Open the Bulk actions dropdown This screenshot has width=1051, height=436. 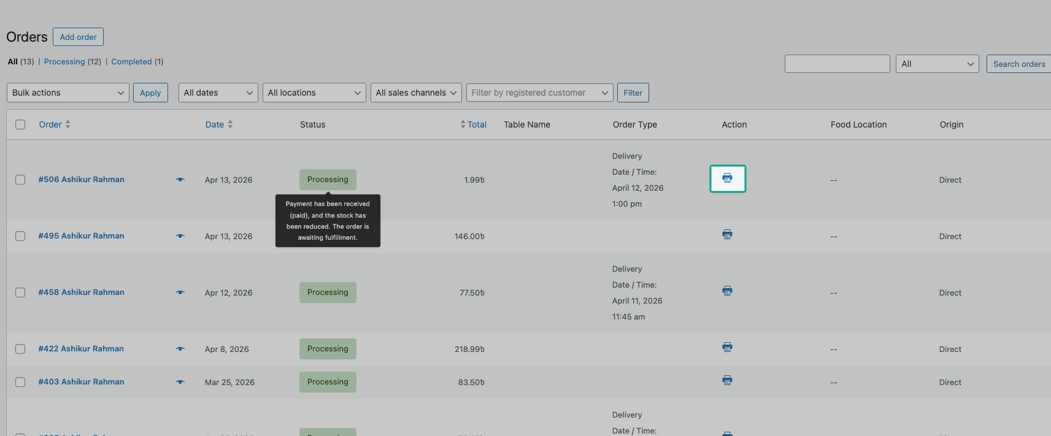[67, 93]
